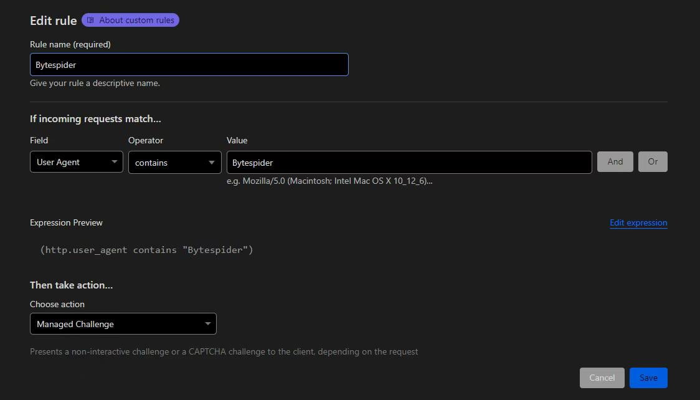Screen dimensions: 700x400
Task: Open the Edit expression link
Action: (x=638, y=222)
